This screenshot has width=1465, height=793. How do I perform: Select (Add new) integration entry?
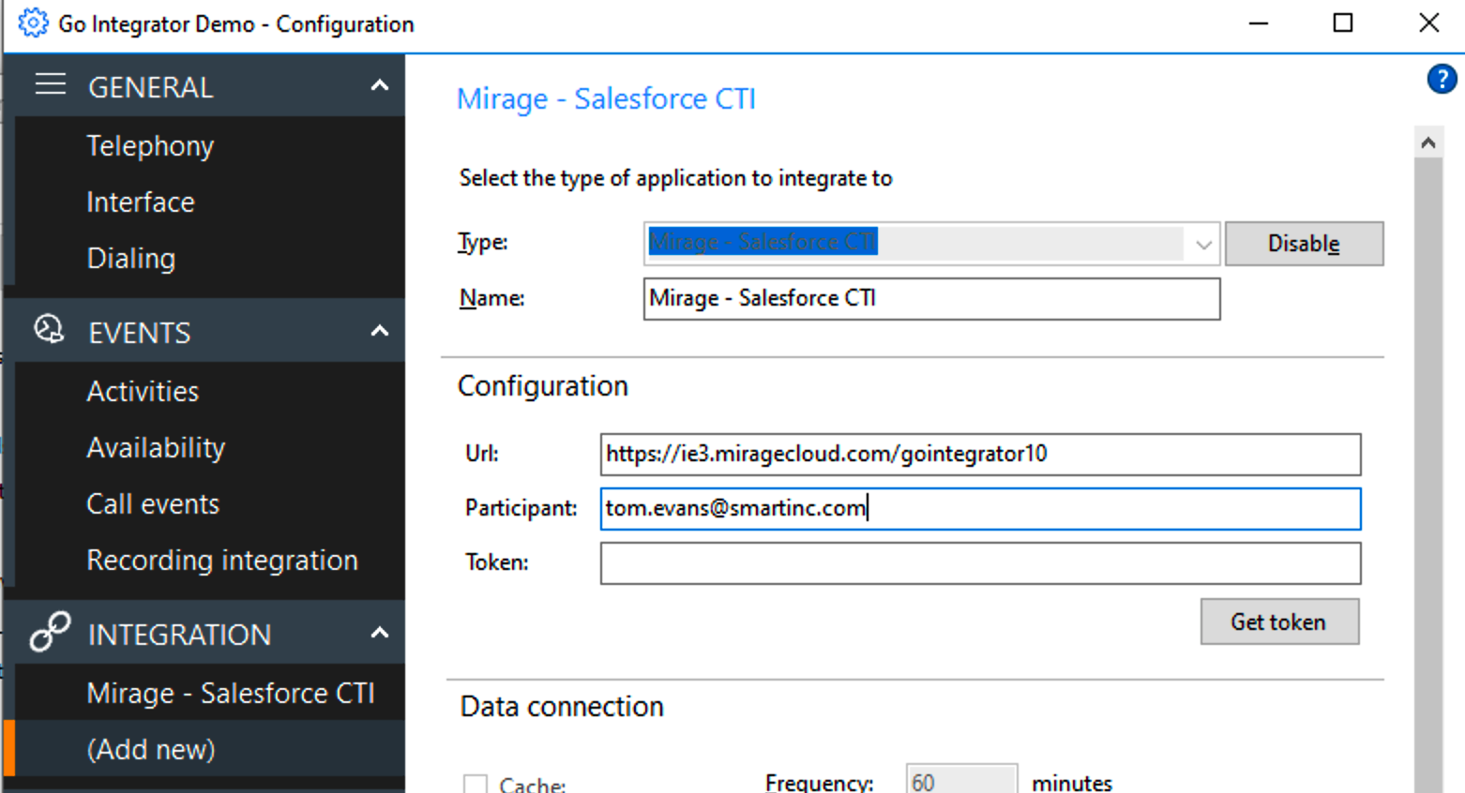pos(151,750)
